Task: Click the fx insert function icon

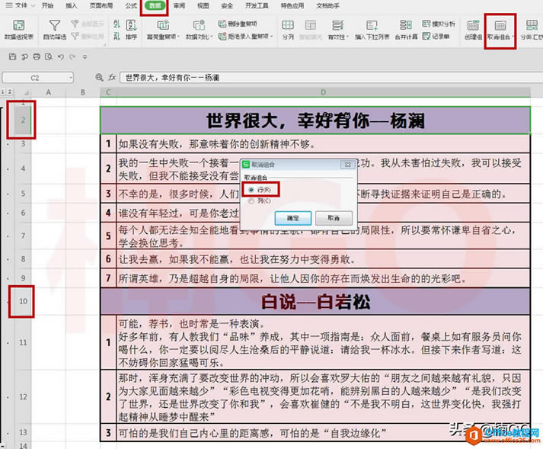Action: 111,78
